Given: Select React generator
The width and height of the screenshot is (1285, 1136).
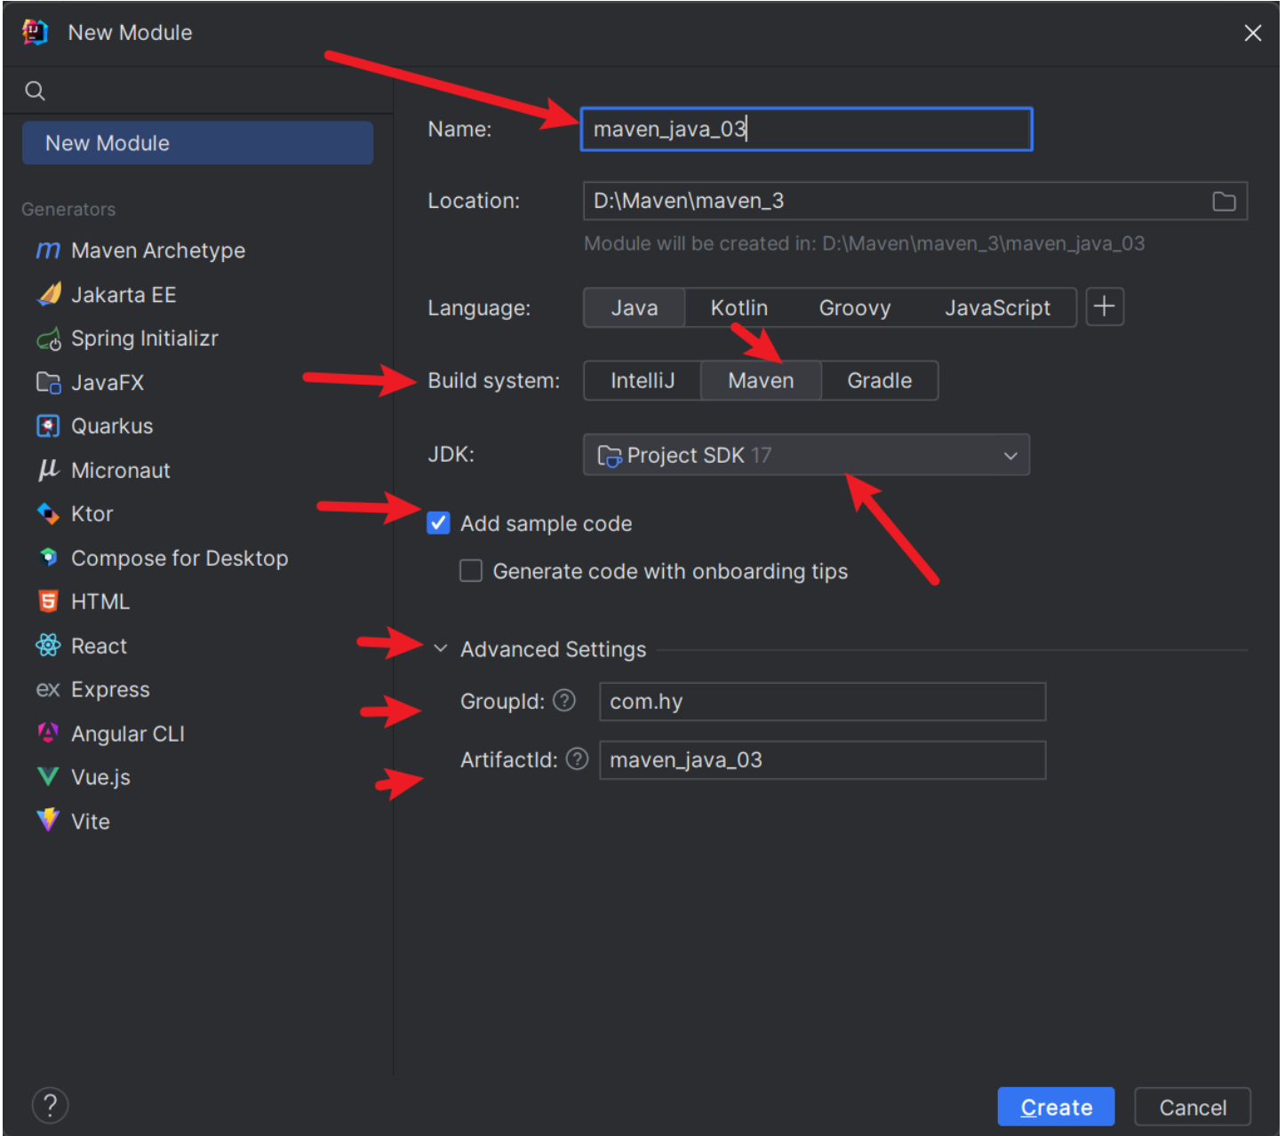Looking at the screenshot, I should pos(99,646).
